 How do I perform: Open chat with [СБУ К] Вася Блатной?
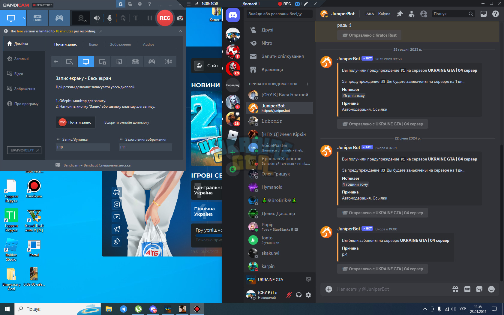279,95
